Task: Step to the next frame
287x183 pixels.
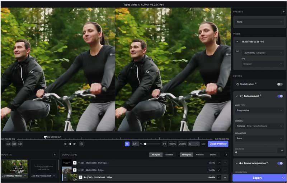Action: [74, 144]
